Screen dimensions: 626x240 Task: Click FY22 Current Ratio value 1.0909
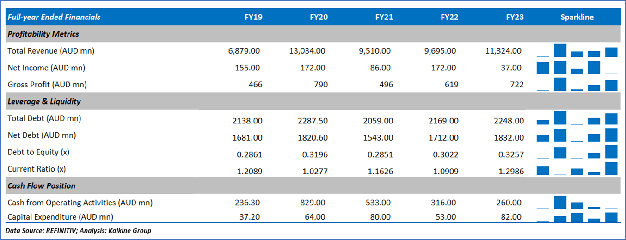[444, 172]
